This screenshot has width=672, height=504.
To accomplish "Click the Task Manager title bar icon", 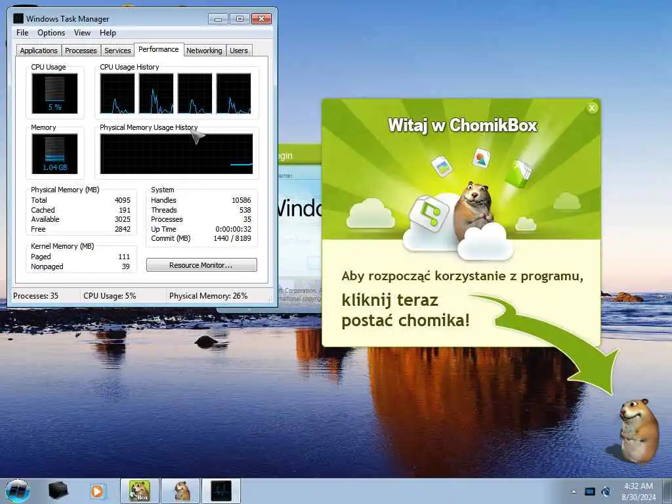I will tap(18, 18).
